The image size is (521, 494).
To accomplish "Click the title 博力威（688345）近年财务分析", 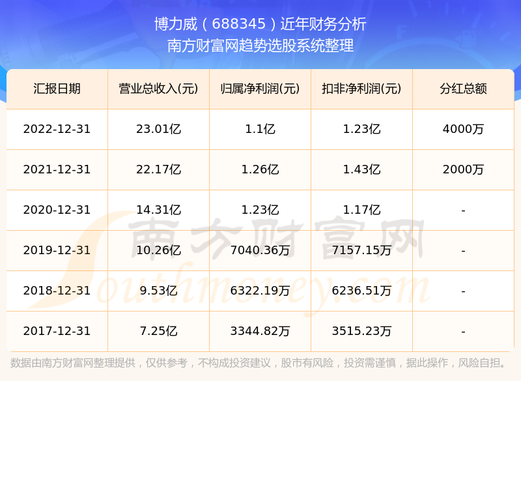I will [260, 24].
